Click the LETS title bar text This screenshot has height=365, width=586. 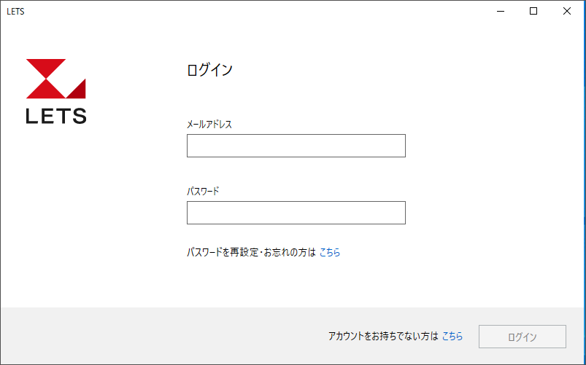pyautogui.click(x=15, y=11)
